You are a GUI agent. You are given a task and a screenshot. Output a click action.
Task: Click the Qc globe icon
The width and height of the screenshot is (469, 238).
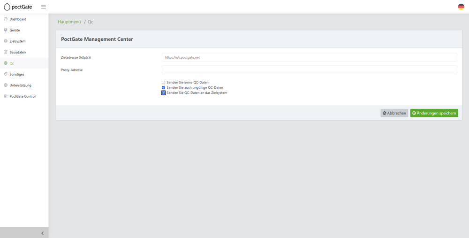point(5,63)
